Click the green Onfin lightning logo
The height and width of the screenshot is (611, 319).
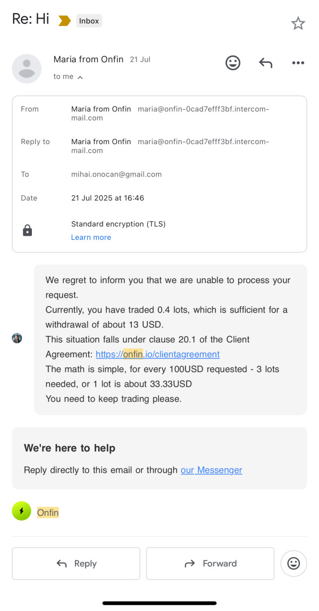pos(22,511)
